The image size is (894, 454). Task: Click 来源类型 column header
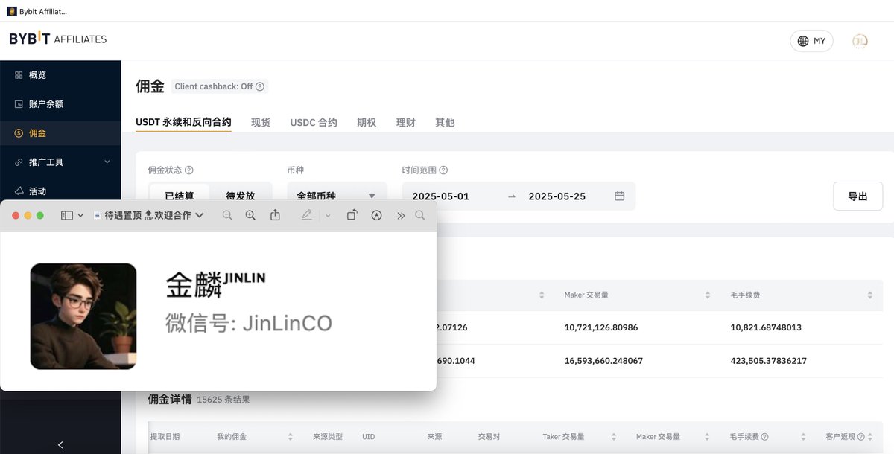pos(328,437)
